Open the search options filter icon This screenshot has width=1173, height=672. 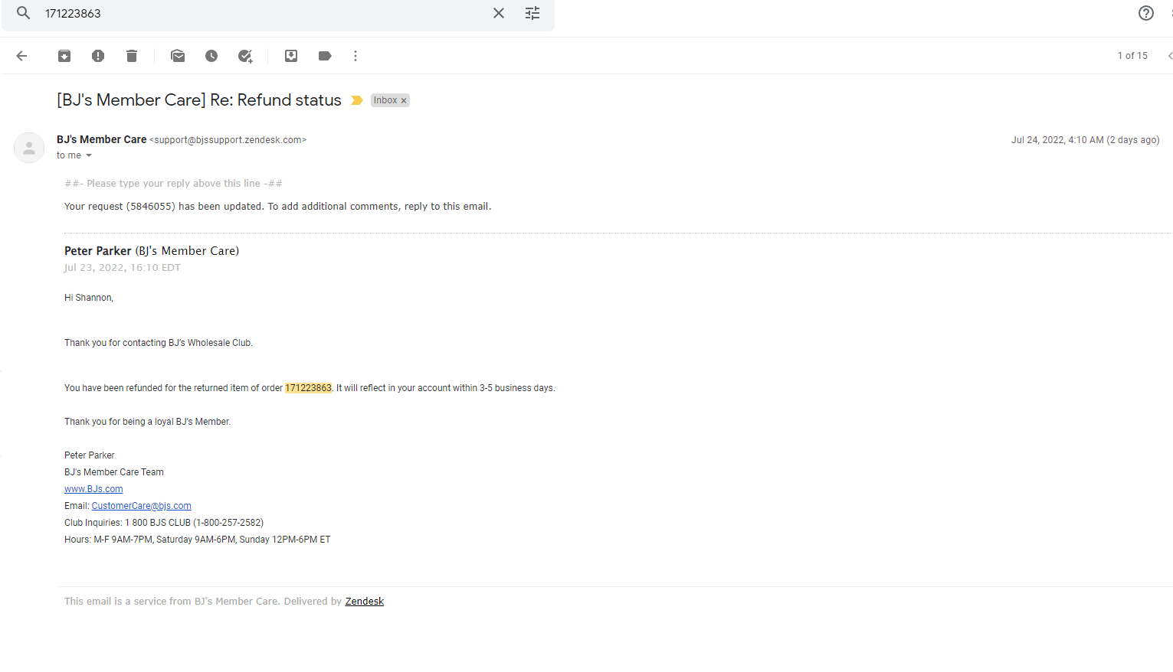coord(532,13)
